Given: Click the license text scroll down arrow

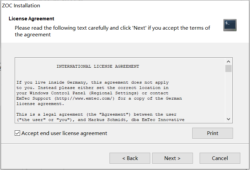Looking at the screenshot, I should point(229,119).
